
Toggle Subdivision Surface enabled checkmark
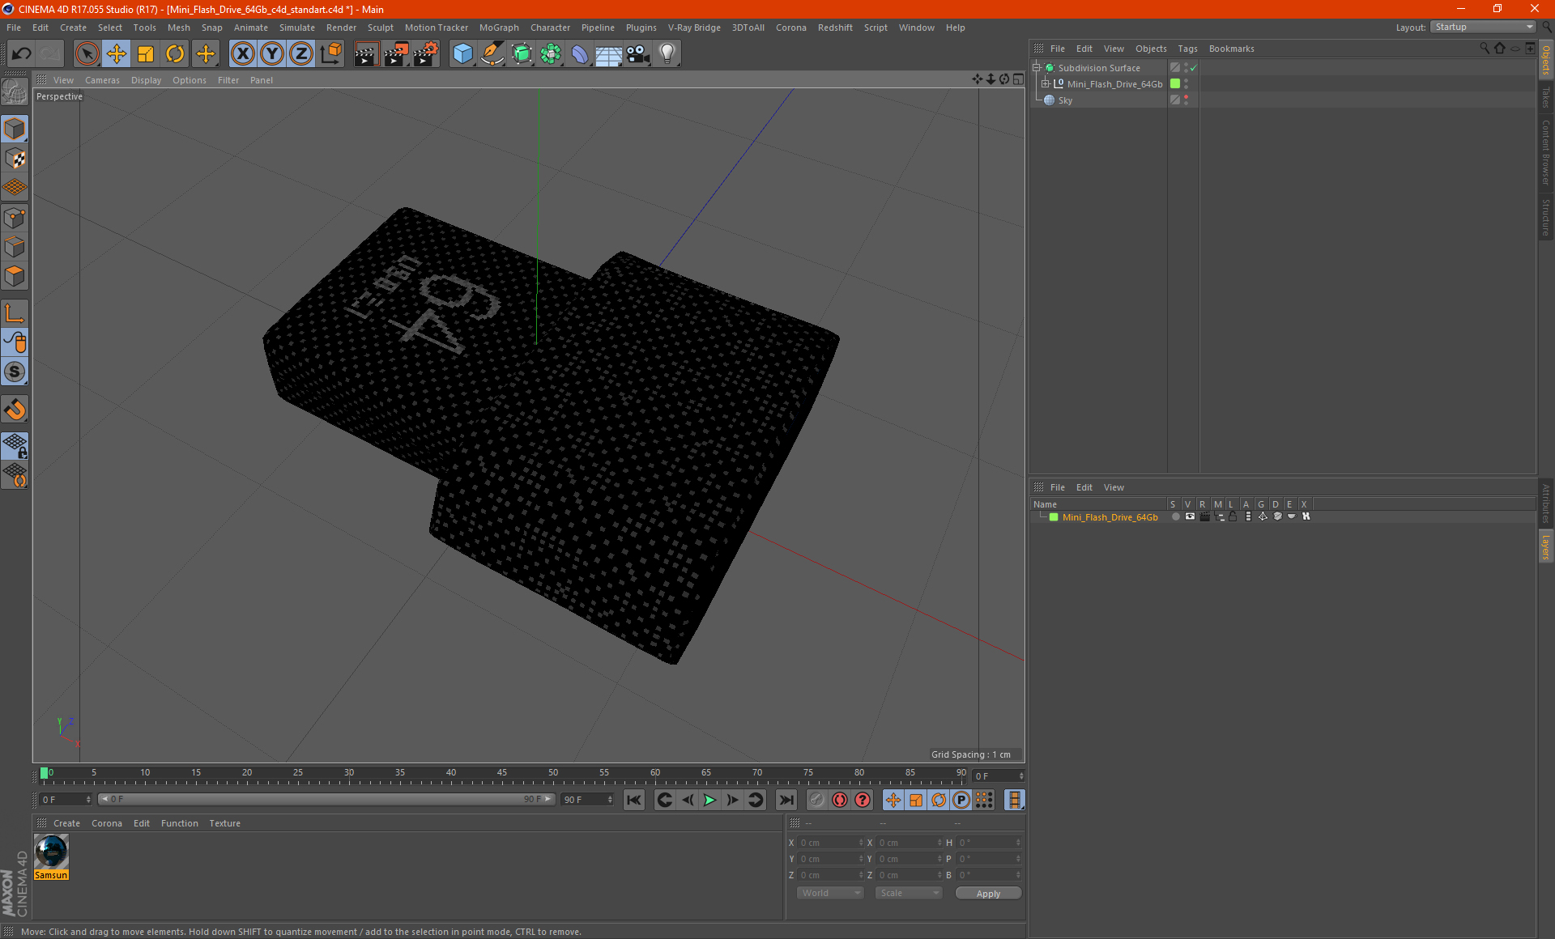click(1194, 68)
